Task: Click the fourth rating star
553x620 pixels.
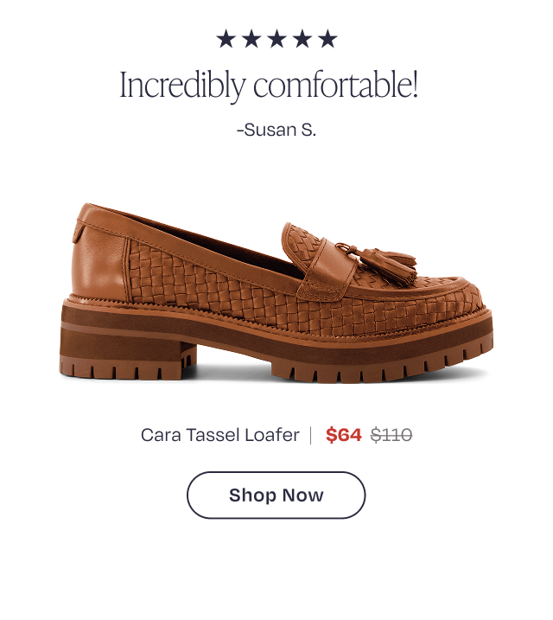Action: click(x=302, y=39)
